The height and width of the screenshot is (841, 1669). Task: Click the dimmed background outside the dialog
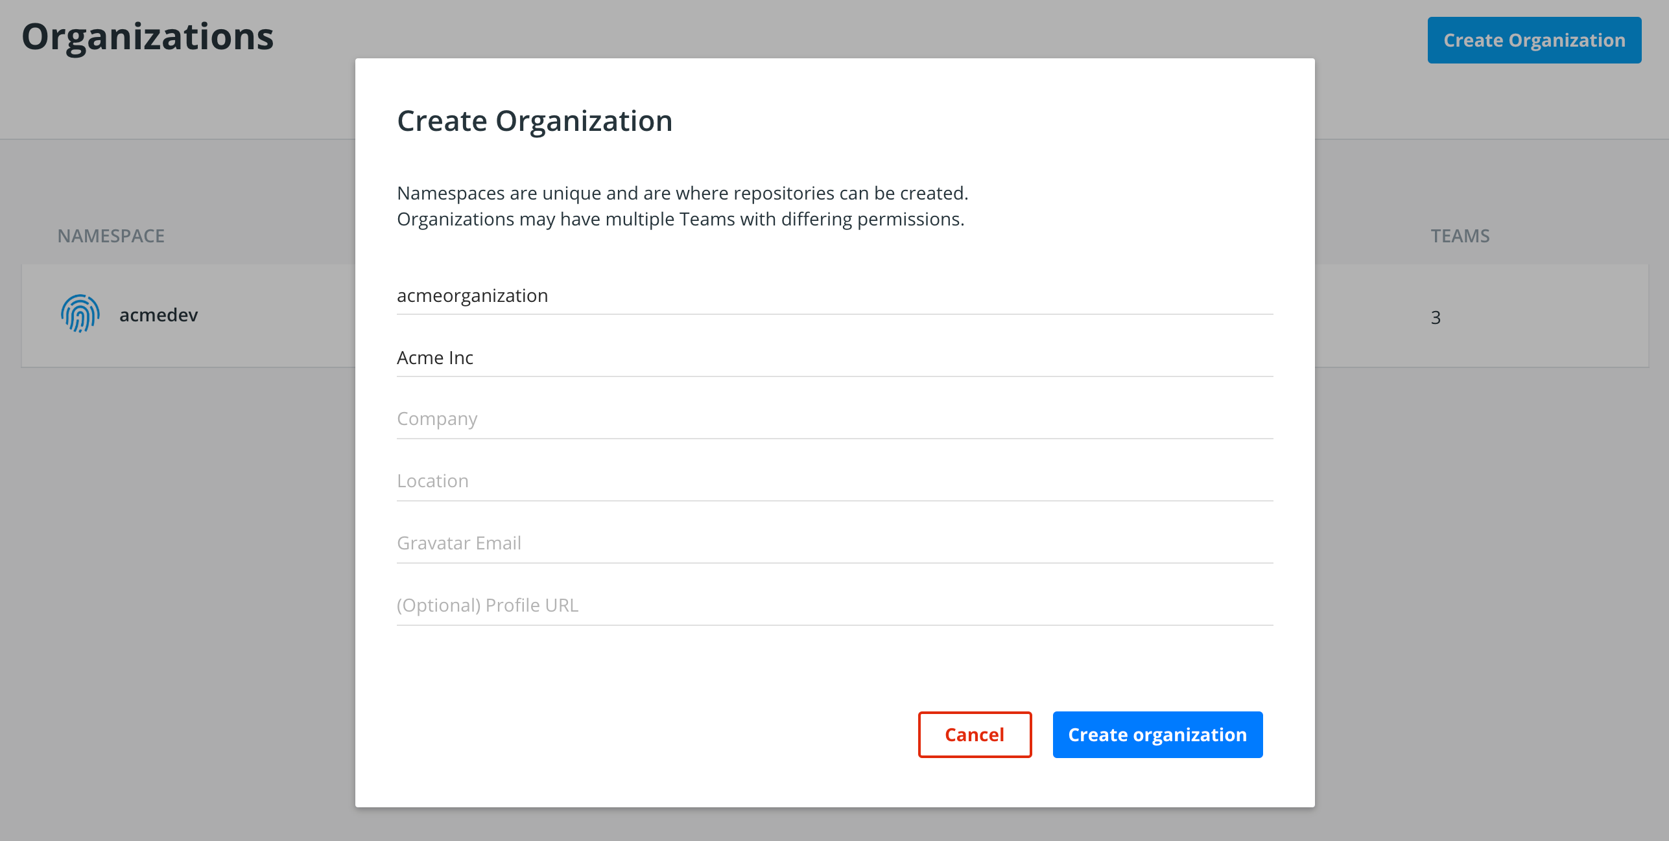pos(175,583)
